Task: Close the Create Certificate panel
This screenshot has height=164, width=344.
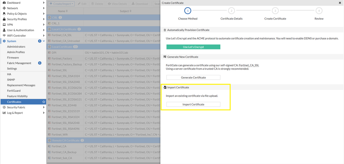Action: 340,3
